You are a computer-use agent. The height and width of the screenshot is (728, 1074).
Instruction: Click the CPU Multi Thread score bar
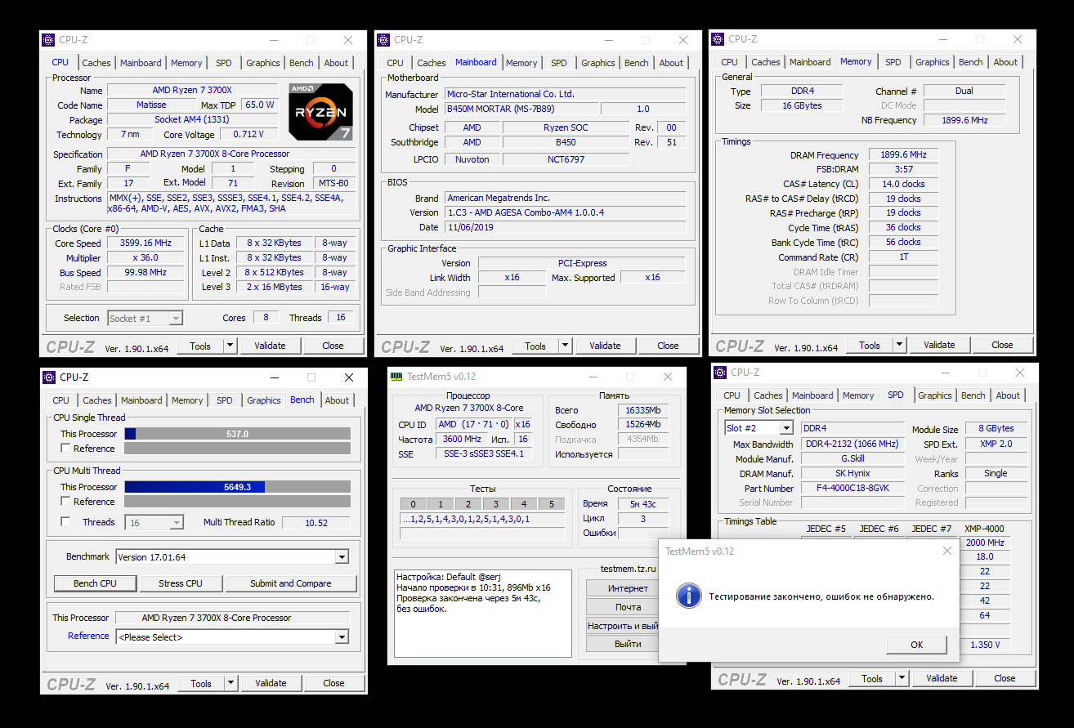click(x=237, y=487)
